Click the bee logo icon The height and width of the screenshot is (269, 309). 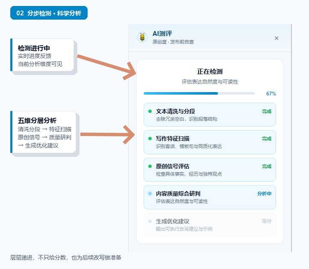(x=142, y=37)
